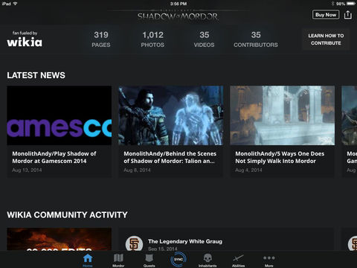The width and height of the screenshot is (357, 268).
Task: View the 319 Pages stat
Action: [101, 39]
